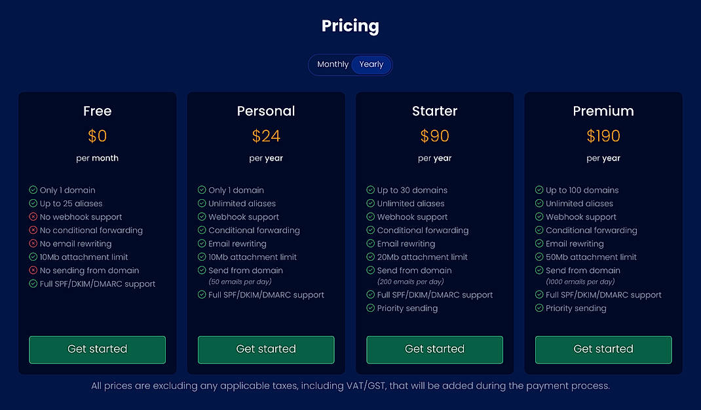Image resolution: width=701 pixels, height=410 pixels.
Task: Click the checkmark icon beside 'Unlimited aliases' in Personal plan
Action: coord(202,203)
